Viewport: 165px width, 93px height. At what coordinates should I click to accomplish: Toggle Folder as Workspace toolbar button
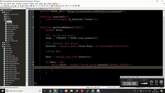pos(61,6)
